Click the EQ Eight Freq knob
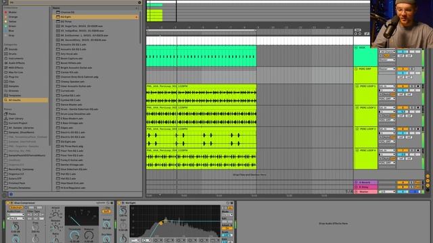433x243 pixels. pos(123,211)
